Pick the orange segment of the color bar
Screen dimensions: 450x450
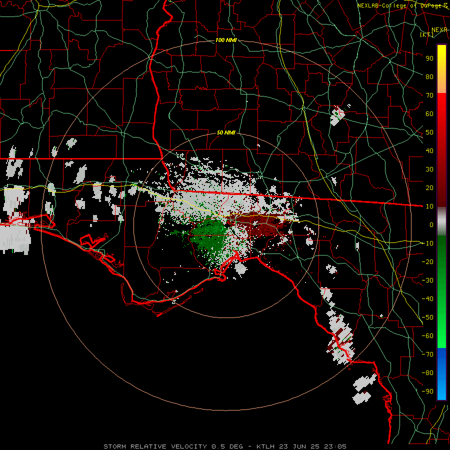pos(441,83)
